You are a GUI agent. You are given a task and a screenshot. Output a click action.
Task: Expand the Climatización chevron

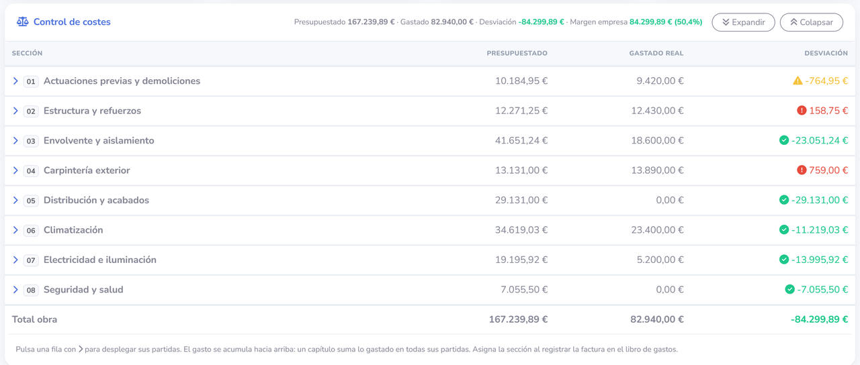click(15, 229)
